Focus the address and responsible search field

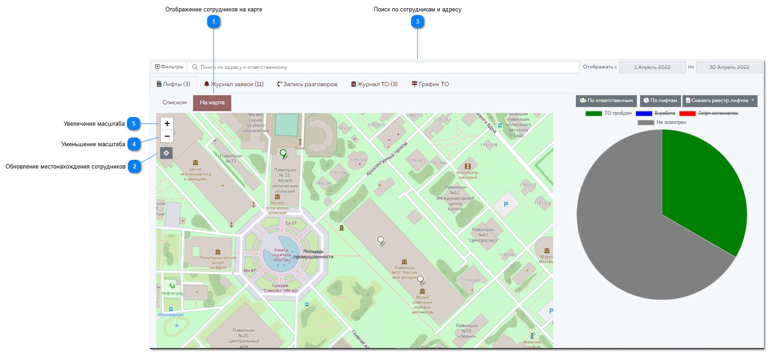(383, 67)
